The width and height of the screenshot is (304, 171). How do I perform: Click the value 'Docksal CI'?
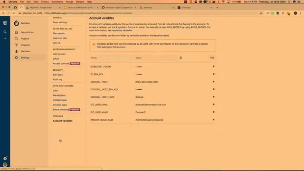[x=141, y=112]
